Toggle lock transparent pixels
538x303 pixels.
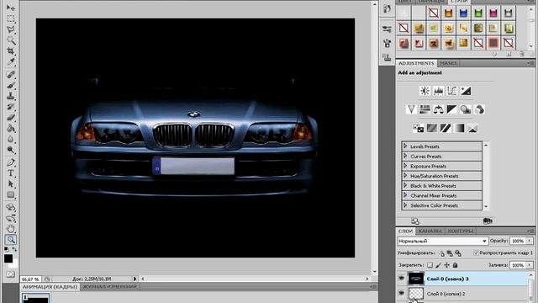[430, 265]
